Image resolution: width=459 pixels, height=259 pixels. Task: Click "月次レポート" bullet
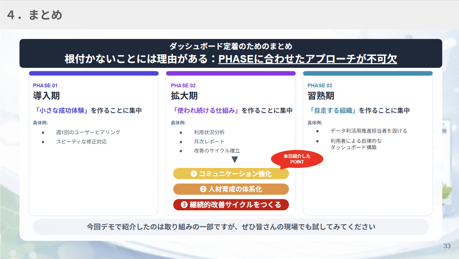point(209,142)
